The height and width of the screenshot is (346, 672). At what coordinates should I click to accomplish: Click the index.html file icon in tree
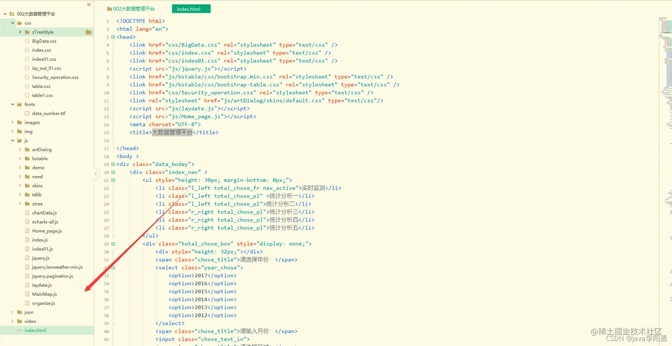point(20,330)
